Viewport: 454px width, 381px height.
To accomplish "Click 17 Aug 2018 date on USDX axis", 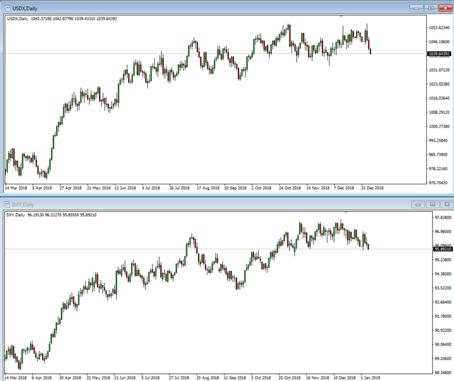I will 208,188.
